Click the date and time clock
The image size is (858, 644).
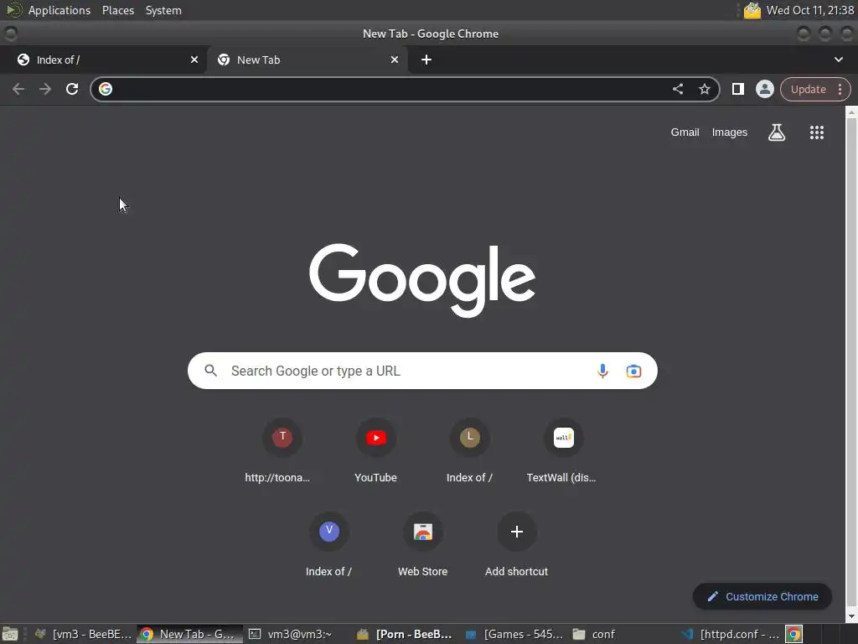[810, 10]
